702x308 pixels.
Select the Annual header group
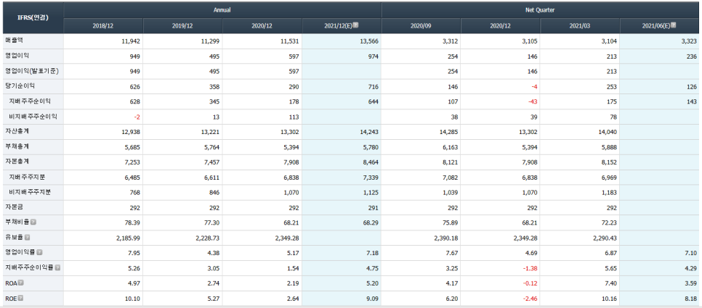click(x=222, y=10)
